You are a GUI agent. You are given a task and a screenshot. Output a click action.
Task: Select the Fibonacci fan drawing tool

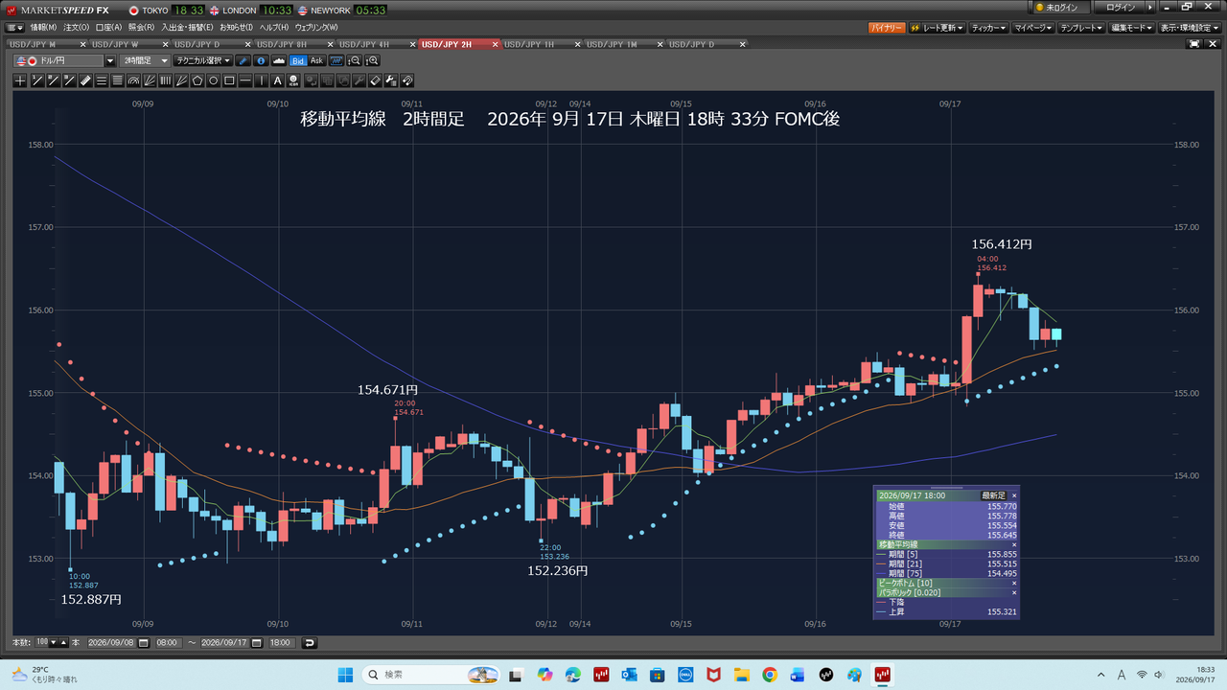tap(150, 80)
